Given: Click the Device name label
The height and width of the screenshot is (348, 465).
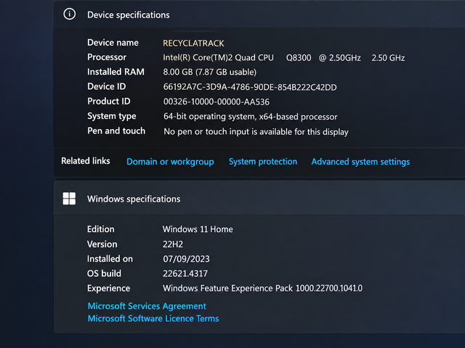Looking at the screenshot, I should click(x=113, y=43).
